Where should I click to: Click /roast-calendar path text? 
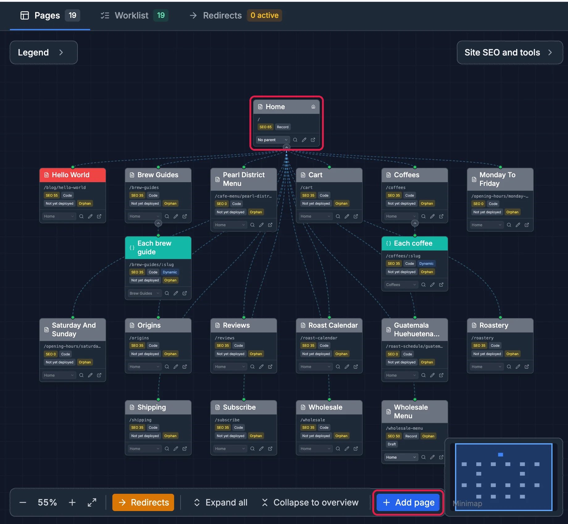tap(319, 338)
